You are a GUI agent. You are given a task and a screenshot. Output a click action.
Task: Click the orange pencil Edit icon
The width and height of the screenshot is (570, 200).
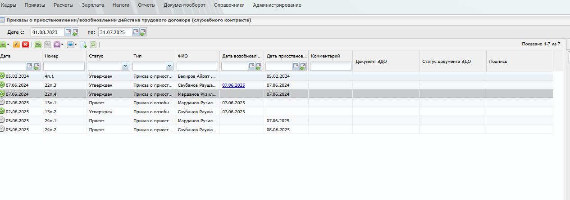(x=16, y=44)
